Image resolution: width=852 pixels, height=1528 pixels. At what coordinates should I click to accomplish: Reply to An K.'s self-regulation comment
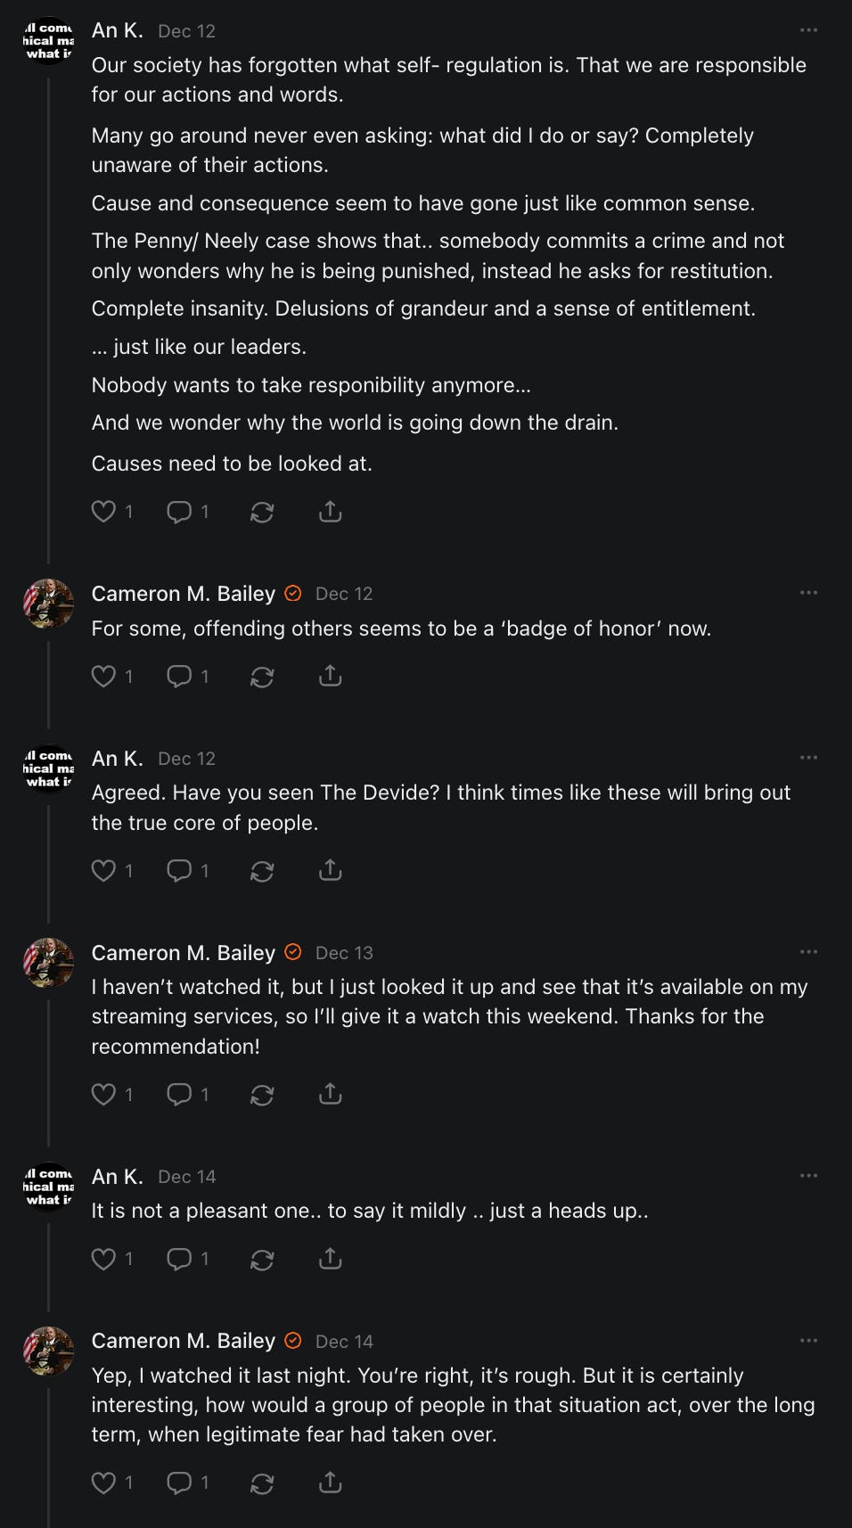180,512
